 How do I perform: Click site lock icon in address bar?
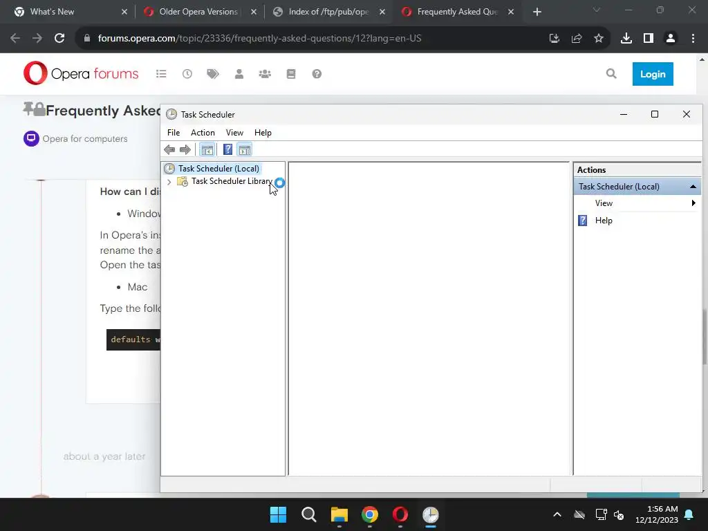[87, 39]
